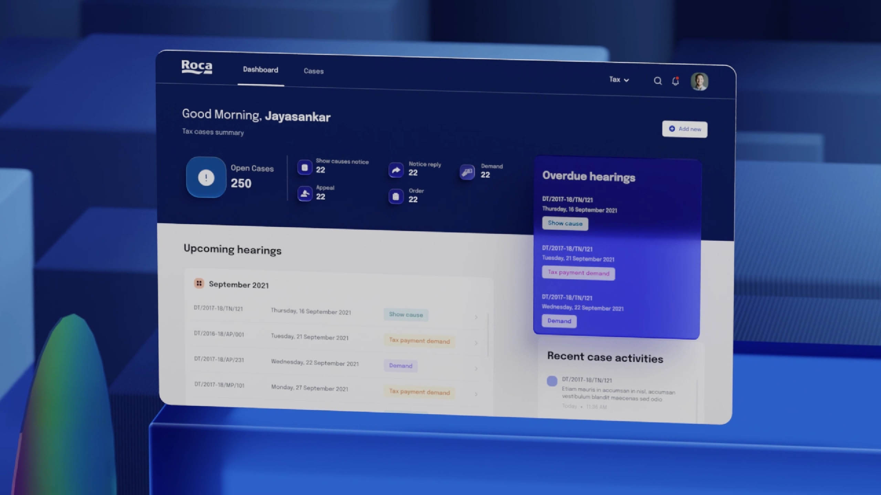Switch to the Dashboard tab
This screenshot has height=495, width=881.
(260, 70)
